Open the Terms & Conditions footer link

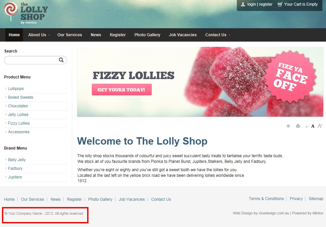tap(266, 199)
